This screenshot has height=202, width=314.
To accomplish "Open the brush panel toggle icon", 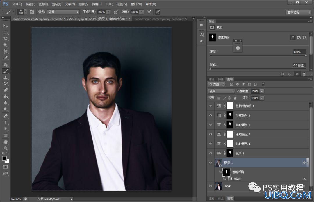I will (32, 12).
